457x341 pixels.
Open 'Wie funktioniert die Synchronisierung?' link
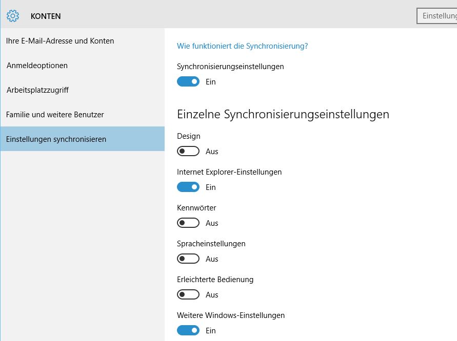coord(242,46)
